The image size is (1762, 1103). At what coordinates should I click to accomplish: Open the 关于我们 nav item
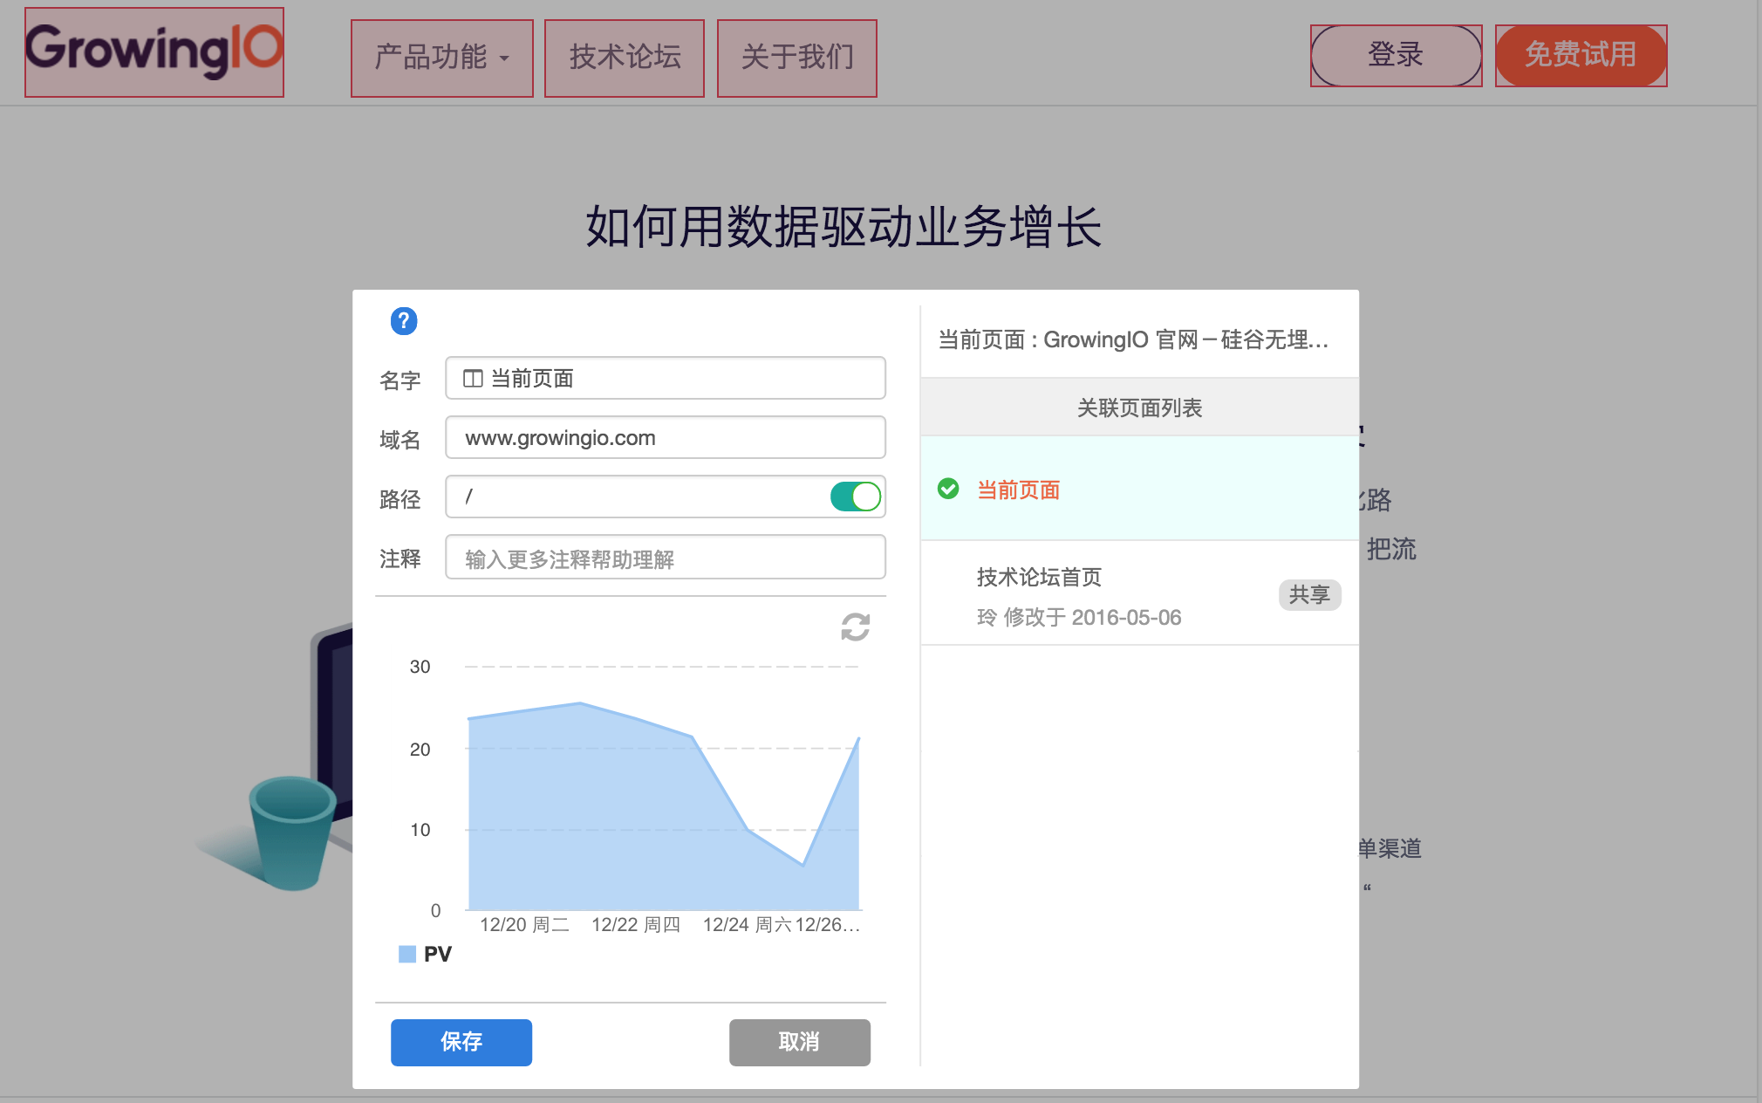pos(797,58)
